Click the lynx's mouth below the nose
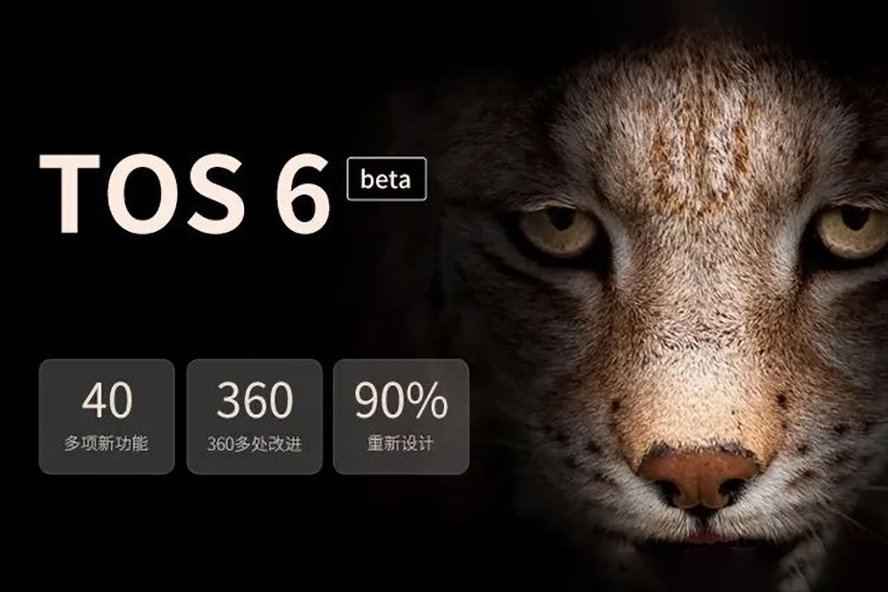This screenshot has width=888, height=592. 701,533
